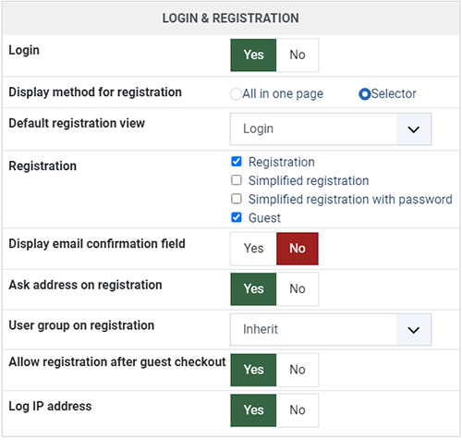This screenshot has height=440, width=462.
Task: Enable the Simplified registration checkbox
Action: [x=237, y=180]
